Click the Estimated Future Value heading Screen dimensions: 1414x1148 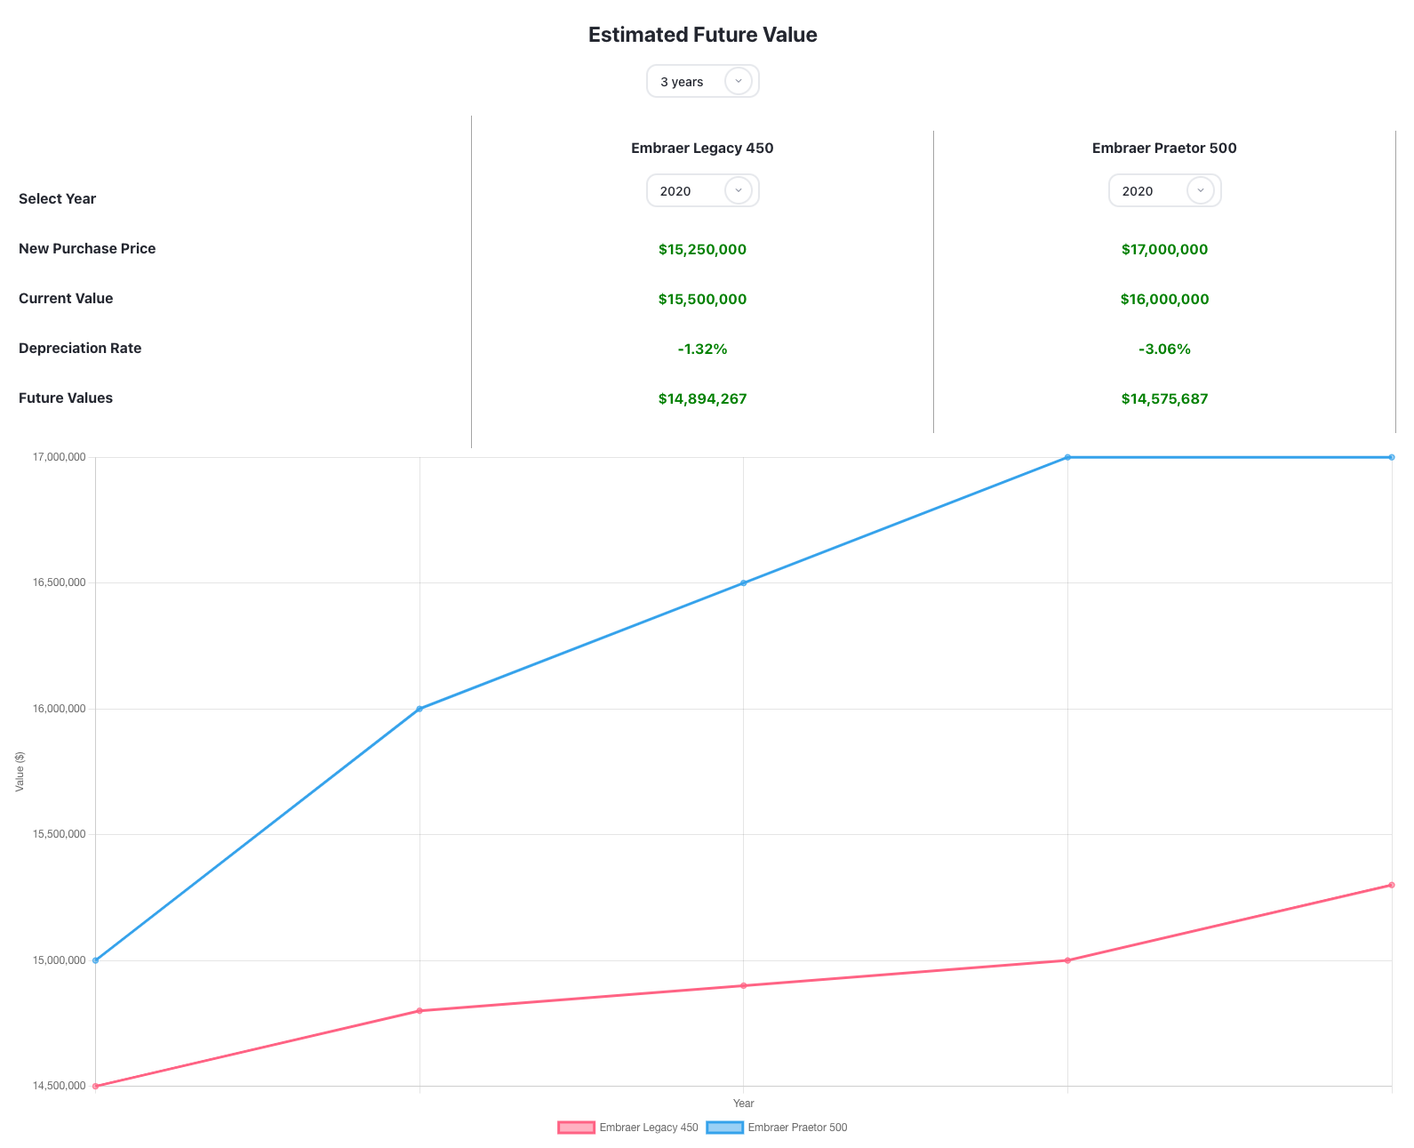(702, 35)
